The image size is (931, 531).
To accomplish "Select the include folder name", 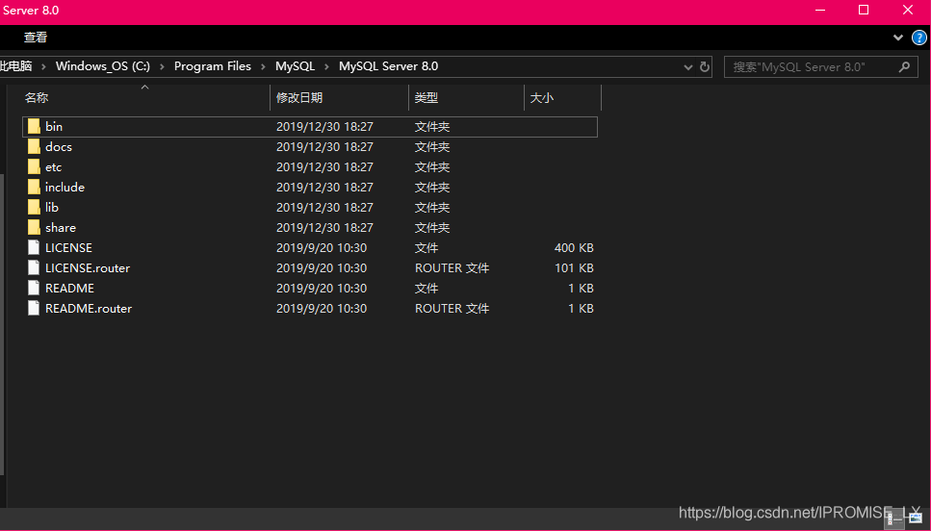I will 65,187.
